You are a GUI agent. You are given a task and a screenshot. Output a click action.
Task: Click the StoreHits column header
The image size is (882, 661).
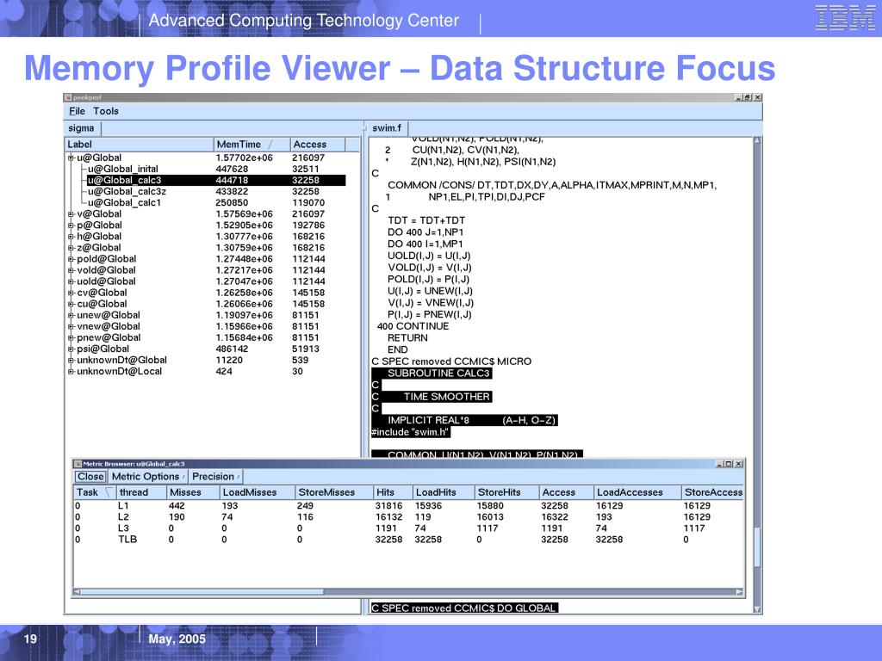click(506, 492)
